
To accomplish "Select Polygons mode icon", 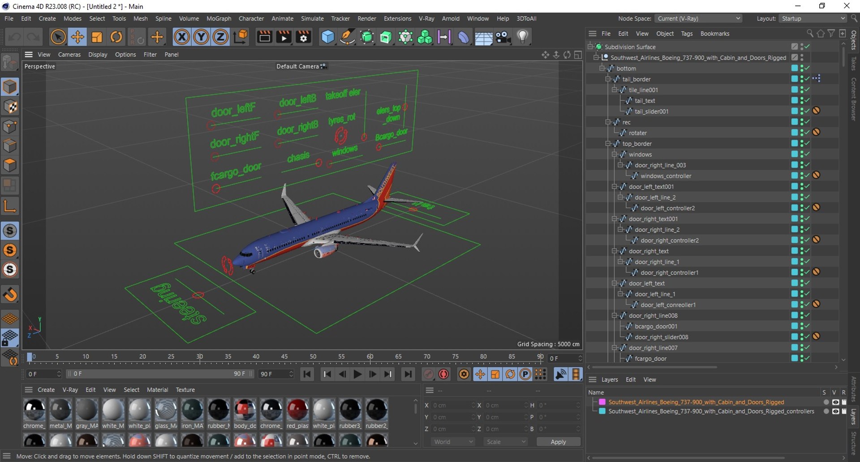I will [10, 165].
